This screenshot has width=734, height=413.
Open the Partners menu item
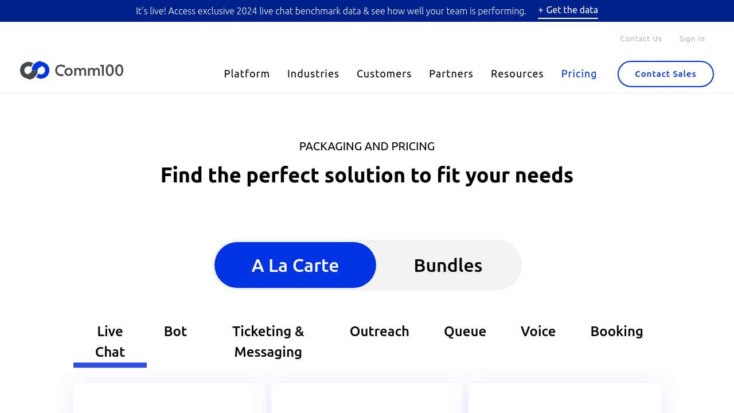pyautogui.click(x=451, y=74)
